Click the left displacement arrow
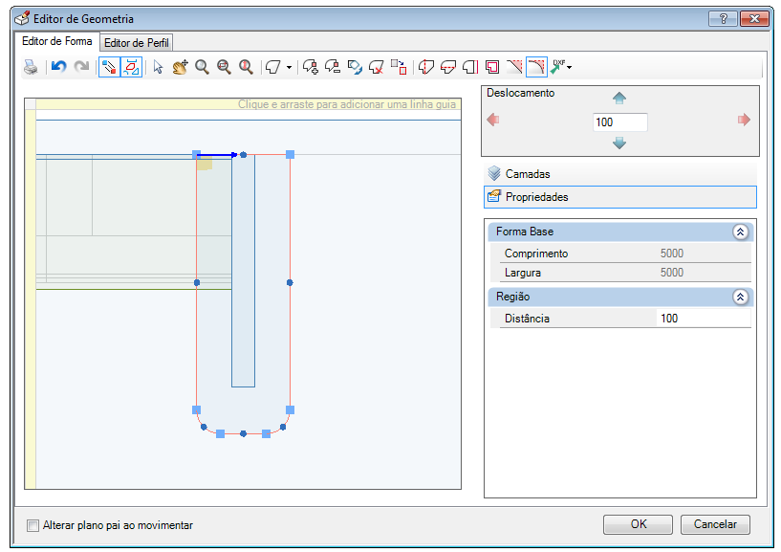Image resolution: width=781 pixels, height=552 pixels. pos(492,120)
